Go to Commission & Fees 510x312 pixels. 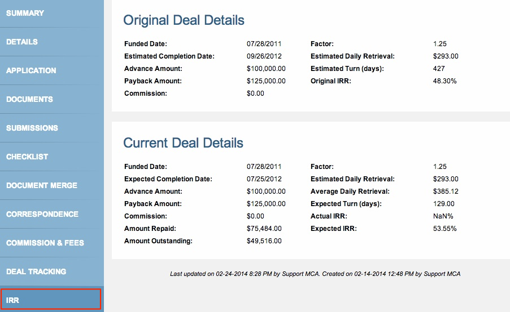(x=52, y=243)
